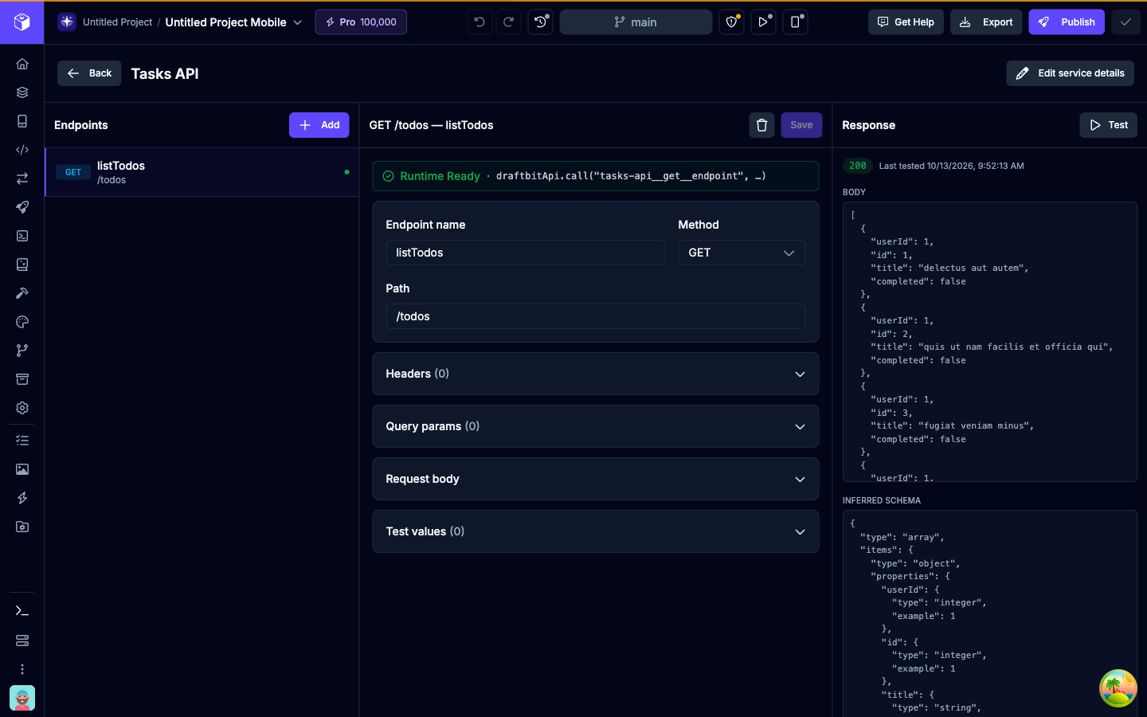Open version history clock icon
This screenshot has width=1147, height=717.
541,22
